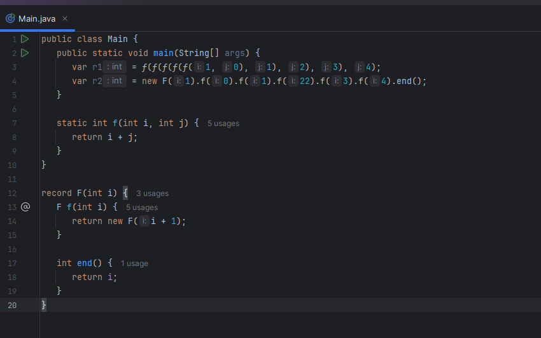The height and width of the screenshot is (338, 541).
Task: Open '1 usage' hint for end()
Action: 134,264
